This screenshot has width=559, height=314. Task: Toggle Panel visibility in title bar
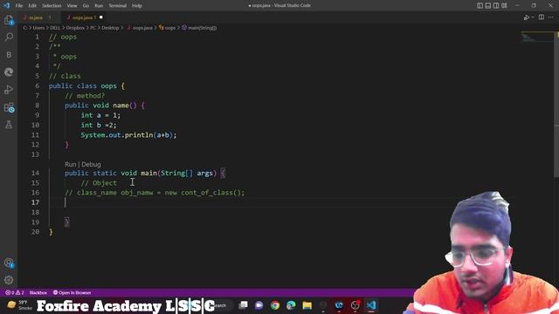[488, 5]
